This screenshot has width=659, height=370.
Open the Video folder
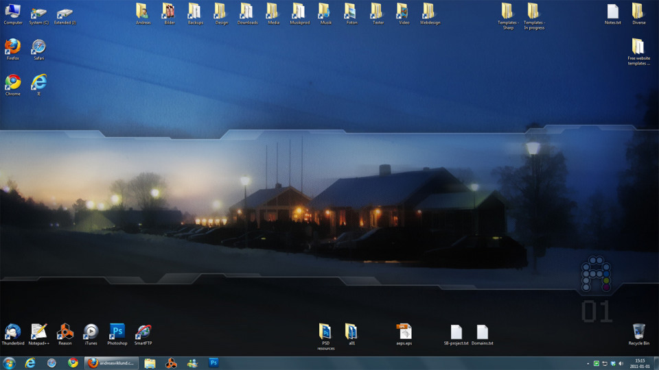point(404,14)
